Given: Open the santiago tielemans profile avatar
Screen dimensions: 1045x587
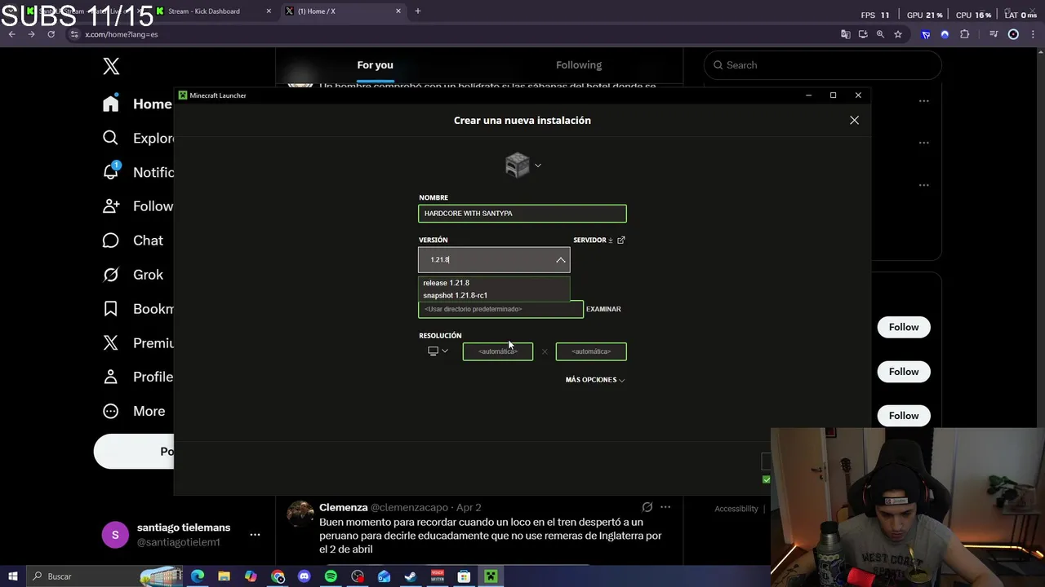Looking at the screenshot, I should pos(115,535).
